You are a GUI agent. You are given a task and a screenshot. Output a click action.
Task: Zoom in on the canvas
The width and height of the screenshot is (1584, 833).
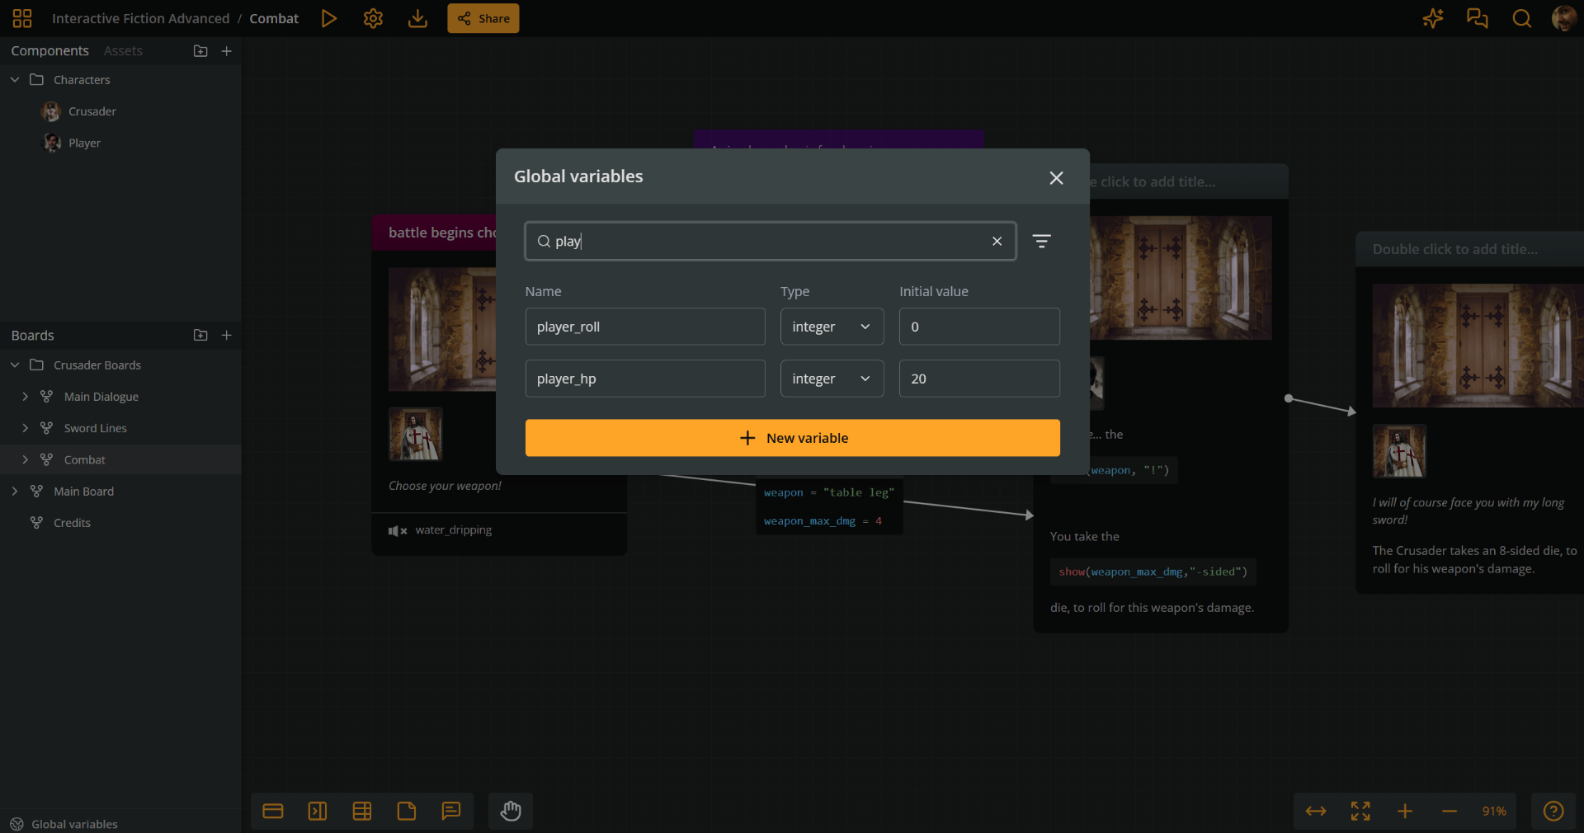(1405, 811)
